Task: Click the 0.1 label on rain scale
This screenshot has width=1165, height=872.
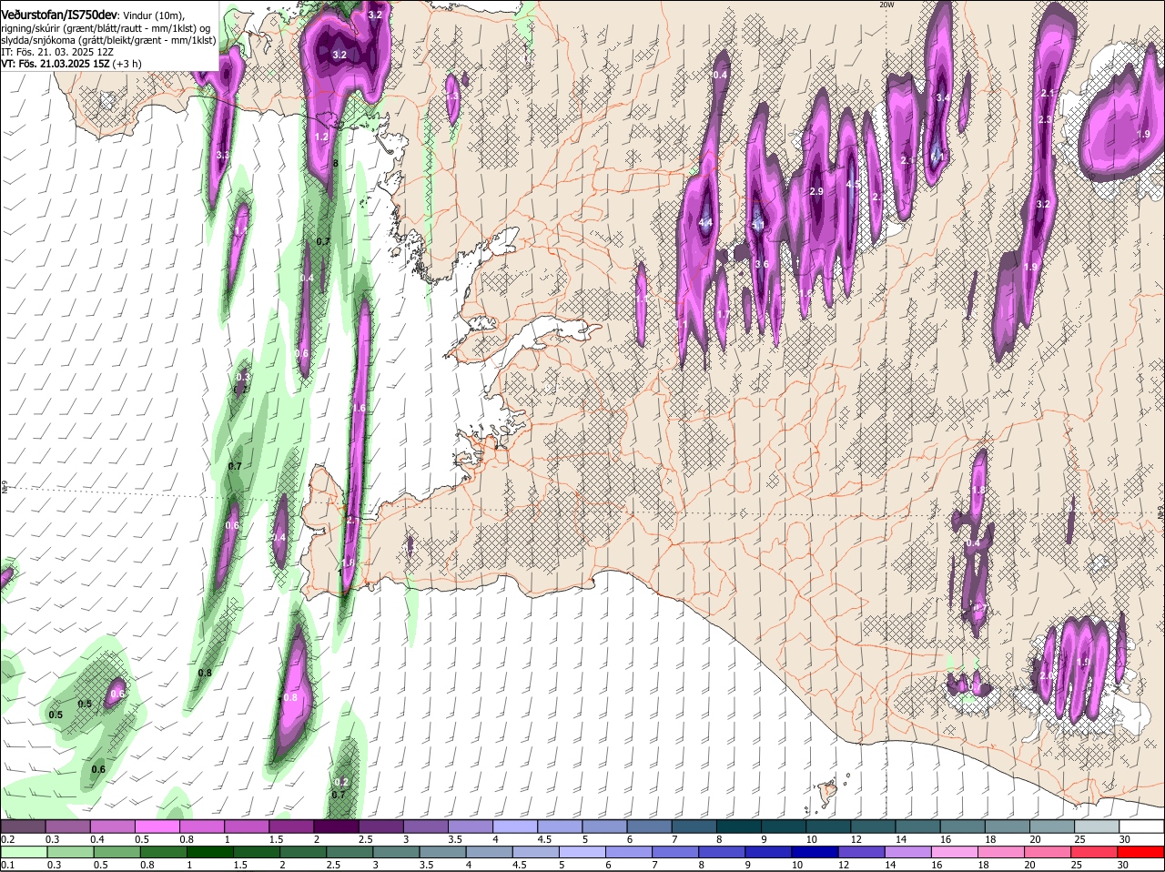Action: pos(7,865)
